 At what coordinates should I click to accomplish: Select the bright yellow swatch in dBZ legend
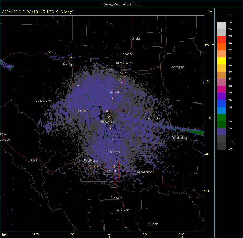(x=222, y=61)
